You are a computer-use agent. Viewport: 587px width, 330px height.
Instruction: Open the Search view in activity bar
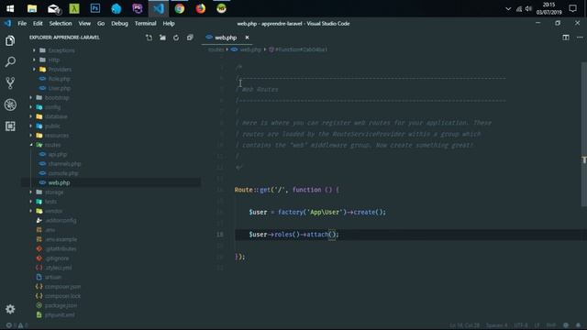click(10, 61)
